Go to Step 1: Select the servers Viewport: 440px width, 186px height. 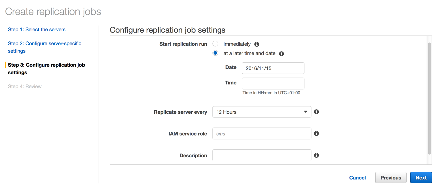pyautogui.click(x=37, y=30)
